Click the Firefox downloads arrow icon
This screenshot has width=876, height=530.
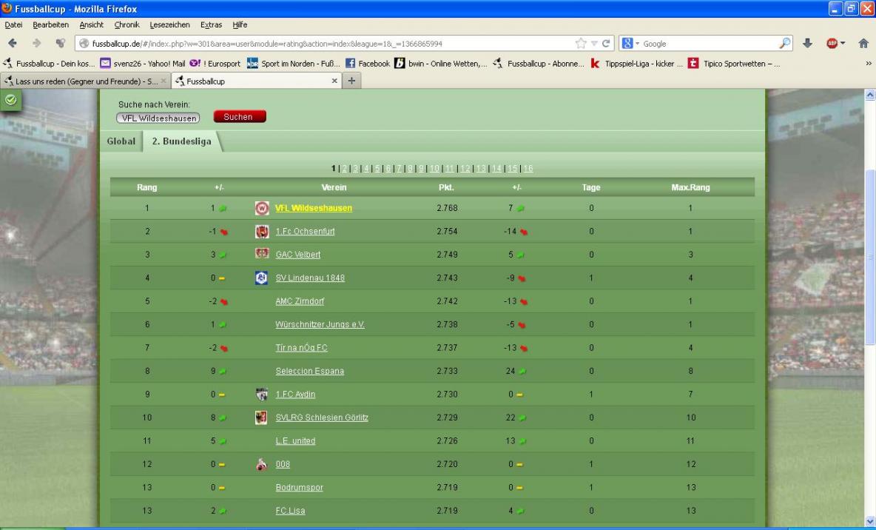click(807, 44)
